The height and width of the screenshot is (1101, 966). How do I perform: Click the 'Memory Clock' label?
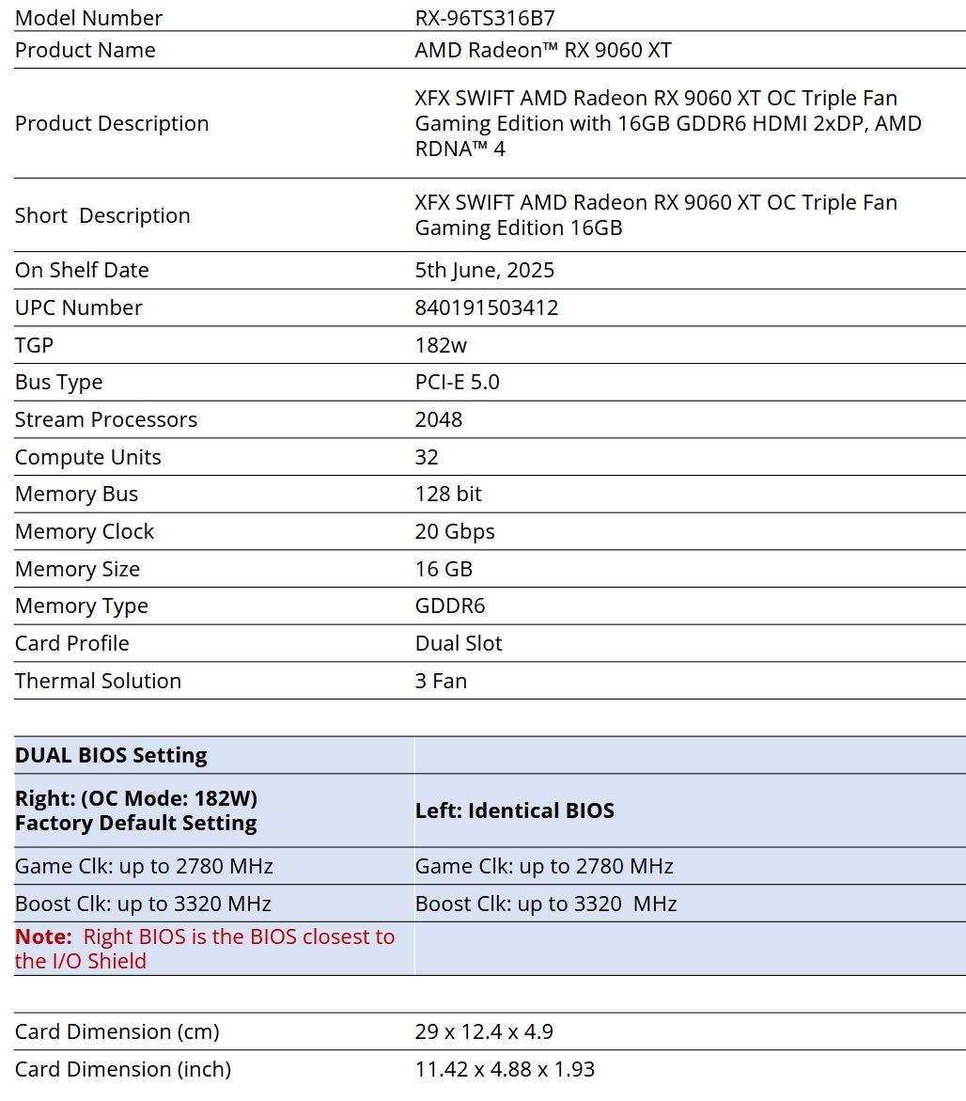click(85, 531)
